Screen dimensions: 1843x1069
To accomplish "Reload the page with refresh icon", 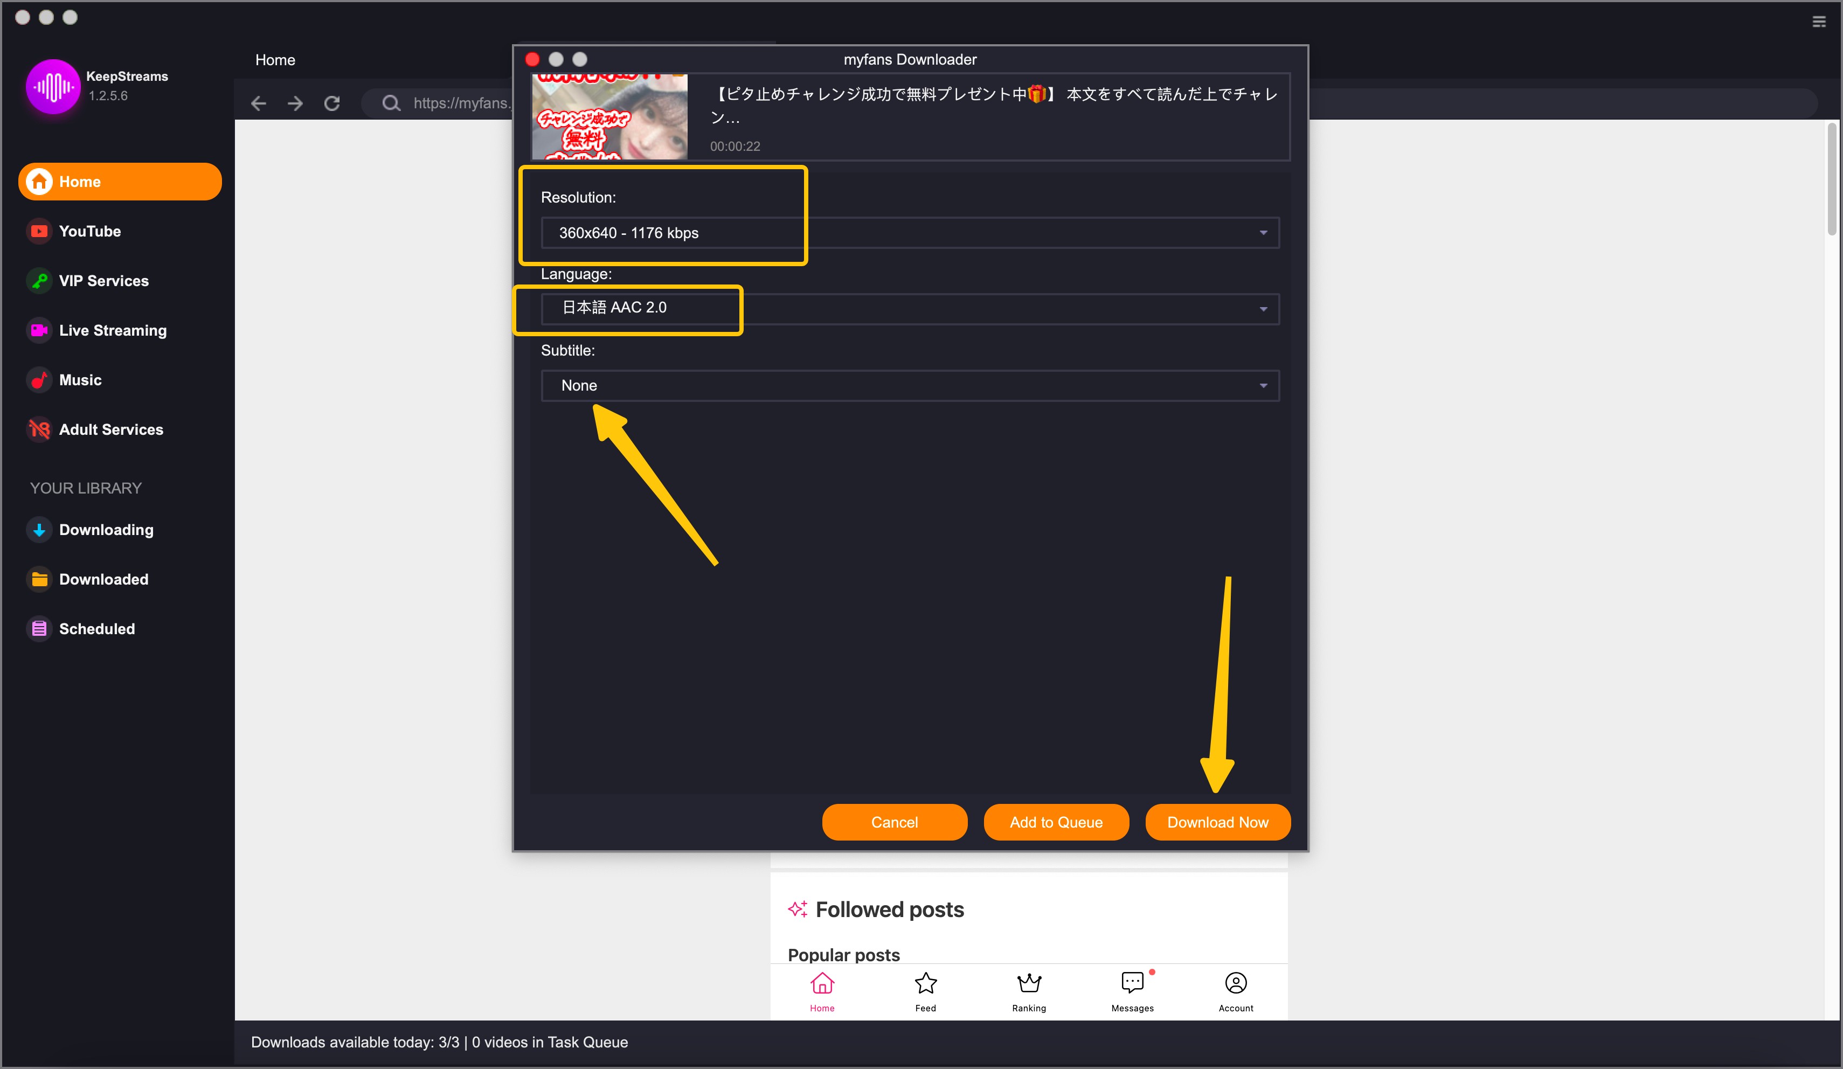I will 332,103.
